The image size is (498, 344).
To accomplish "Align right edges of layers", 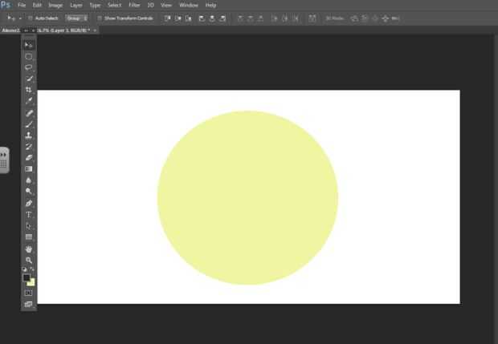I will [x=222, y=18].
